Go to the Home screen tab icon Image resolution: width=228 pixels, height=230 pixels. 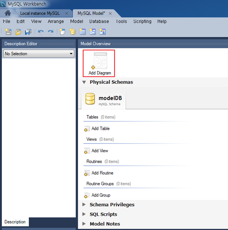(8, 13)
